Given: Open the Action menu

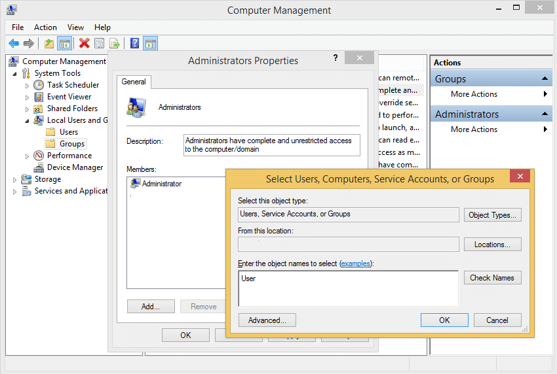Looking at the screenshot, I should [45, 27].
